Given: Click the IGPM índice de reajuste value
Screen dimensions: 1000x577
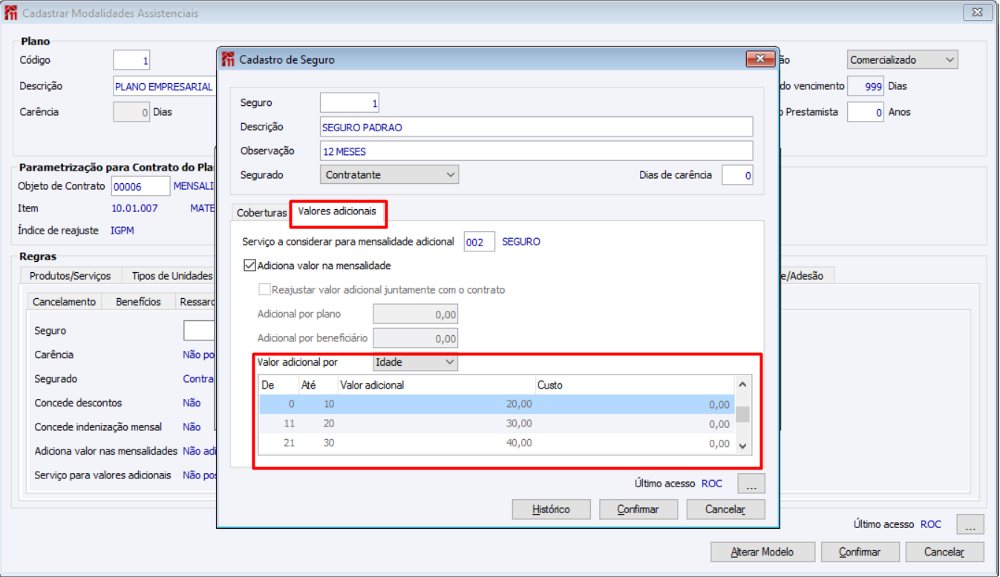Looking at the screenshot, I should coord(122,231).
